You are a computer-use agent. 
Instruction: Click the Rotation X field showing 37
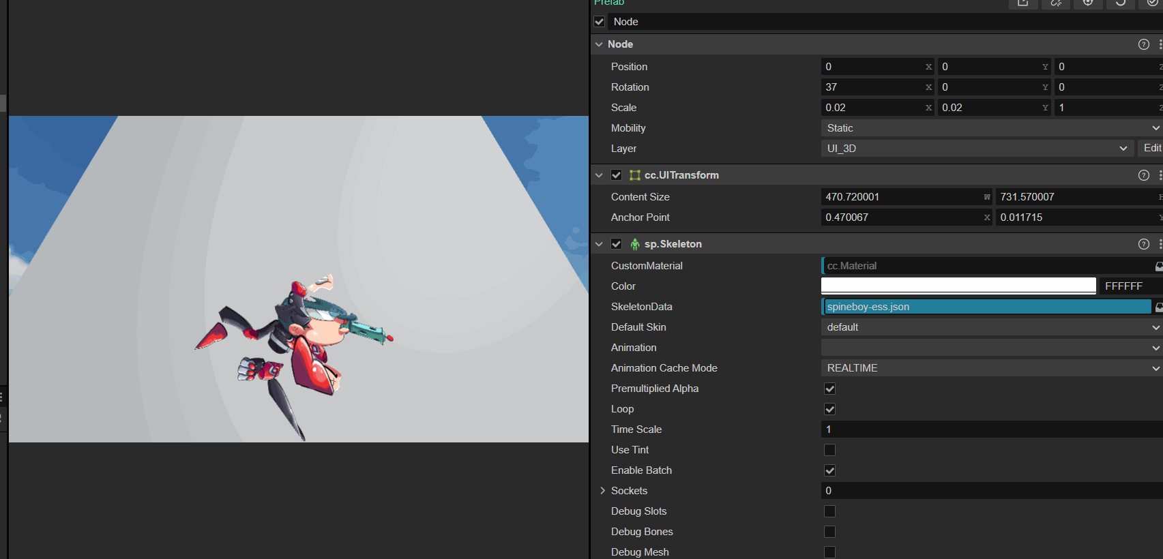point(877,87)
